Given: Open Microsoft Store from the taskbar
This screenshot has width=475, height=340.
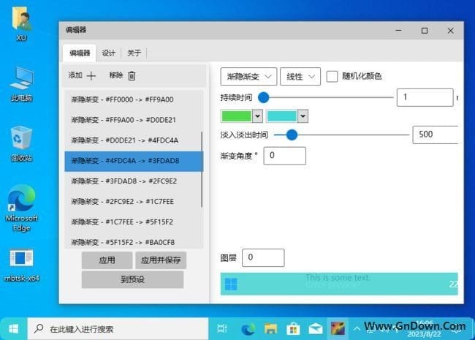Looking at the screenshot, I should 293,329.
